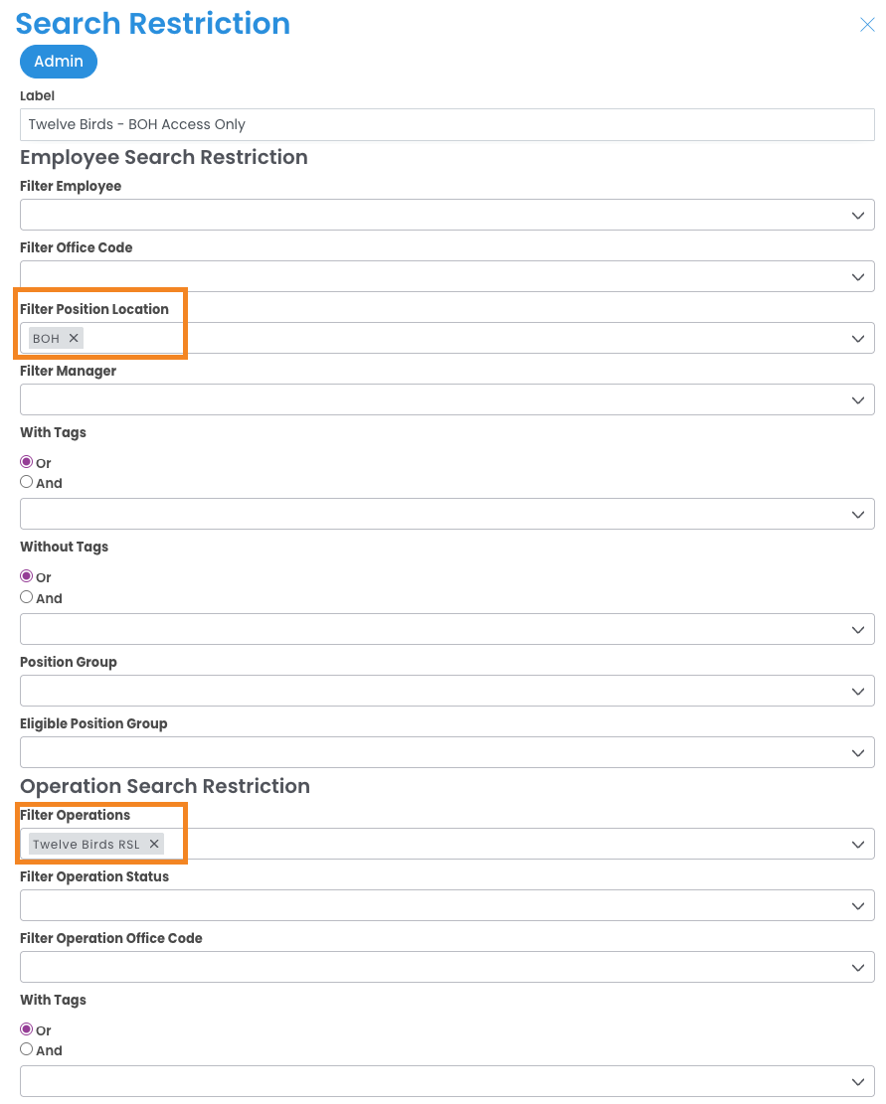The width and height of the screenshot is (886, 1104).
Task: Open the Filter Operation Office Code dropdown
Action: (x=857, y=967)
